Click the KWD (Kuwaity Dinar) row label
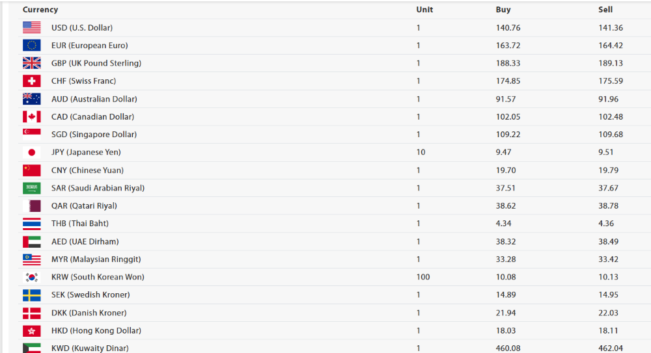 tap(90, 348)
